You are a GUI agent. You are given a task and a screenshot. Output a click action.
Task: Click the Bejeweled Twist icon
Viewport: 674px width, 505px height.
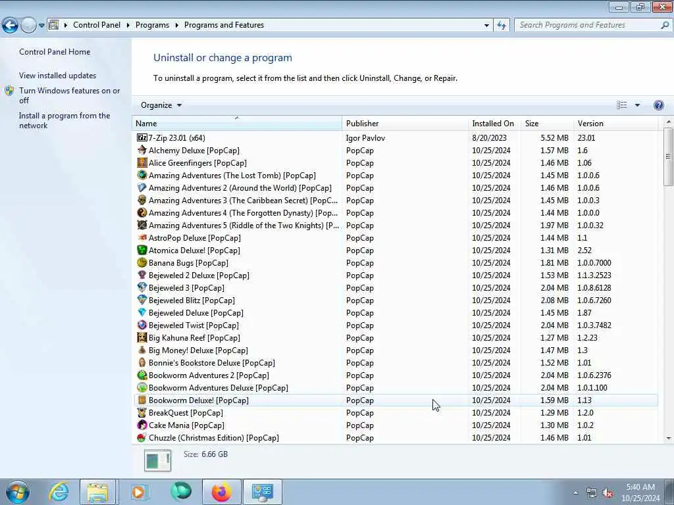[142, 325]
